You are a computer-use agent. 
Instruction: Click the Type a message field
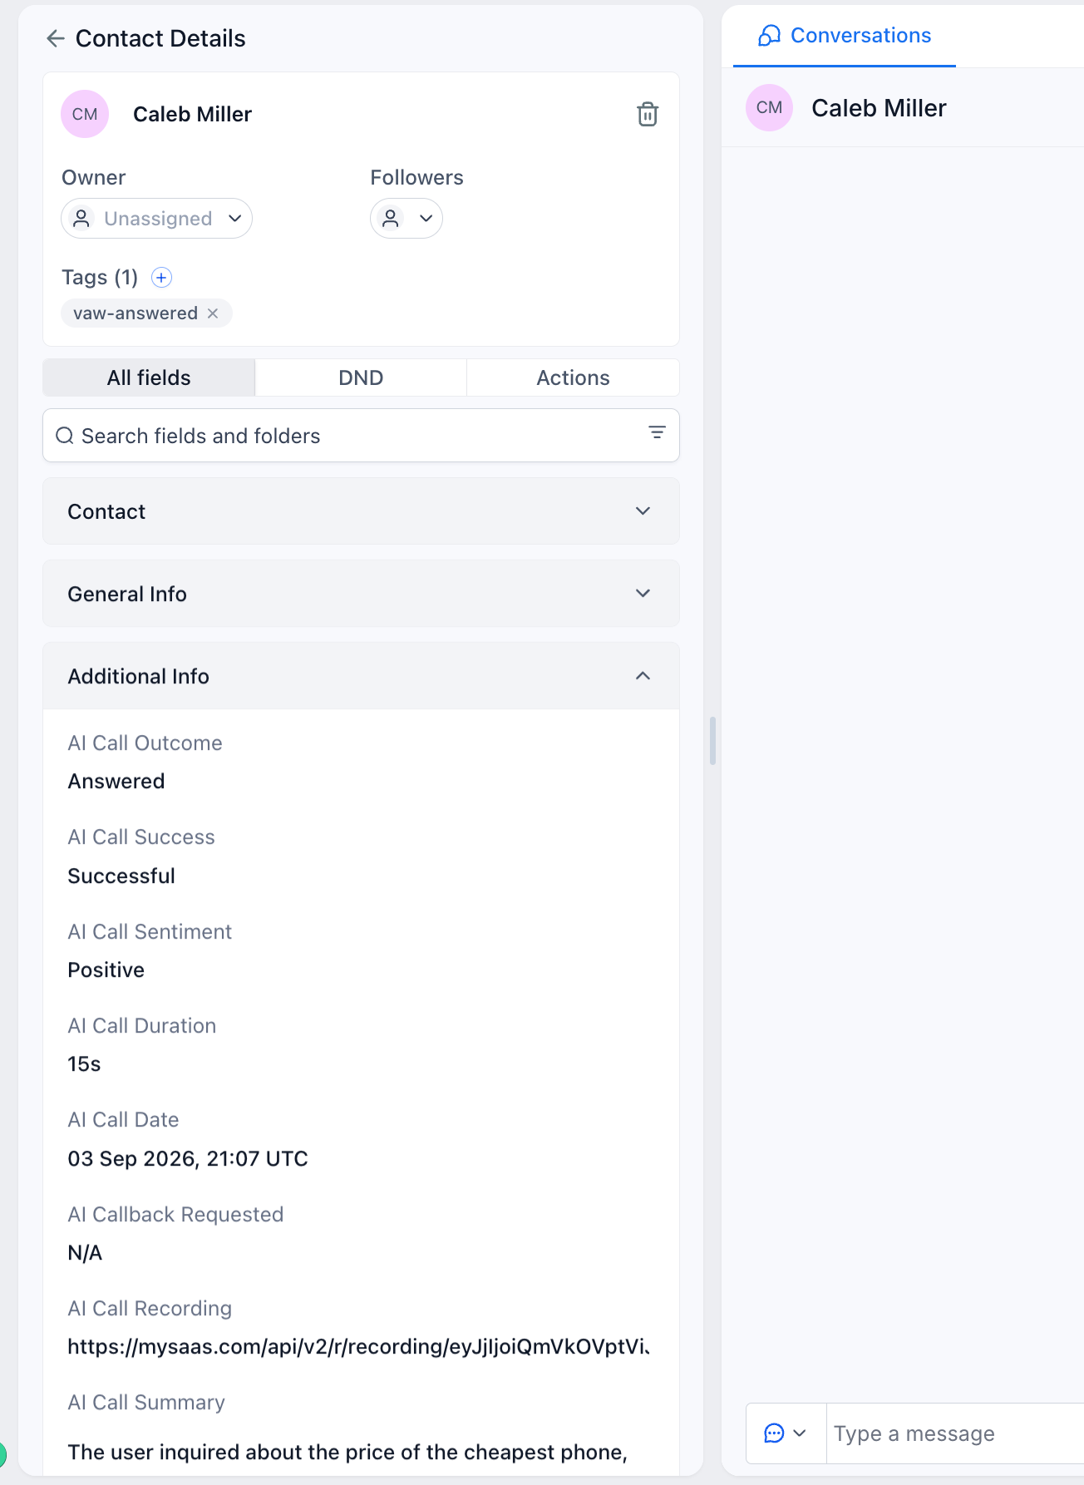(x=956, y=1433)
